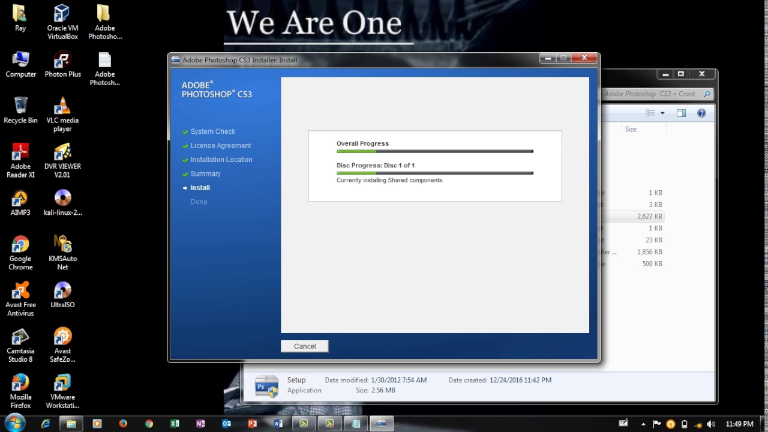Toggle the preview pane in Explorer
This screenshot has height=432, width=768.
pos(681,113)
